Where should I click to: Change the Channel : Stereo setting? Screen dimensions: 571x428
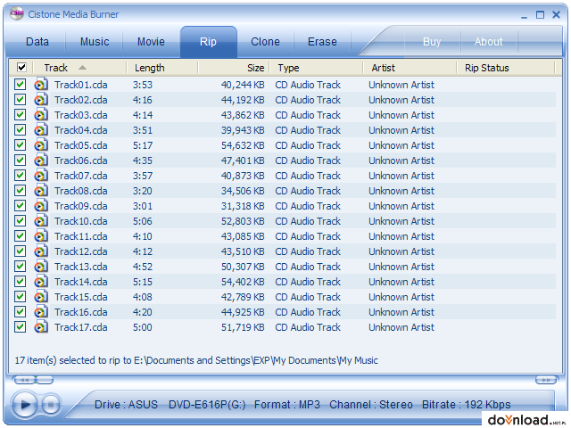[x=371, y=405]
